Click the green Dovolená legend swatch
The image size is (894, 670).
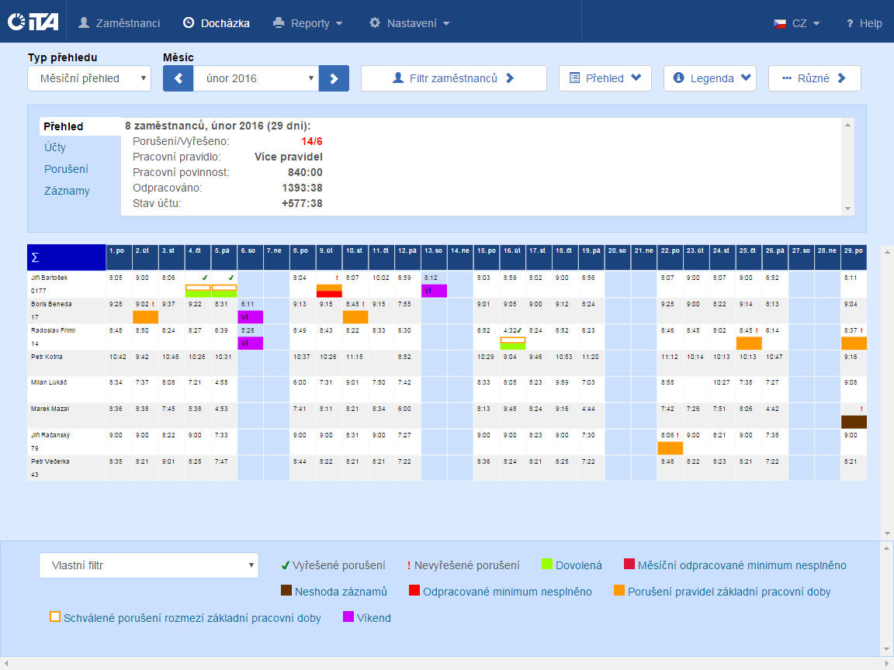pyautogui.click(x=546, y=565)
